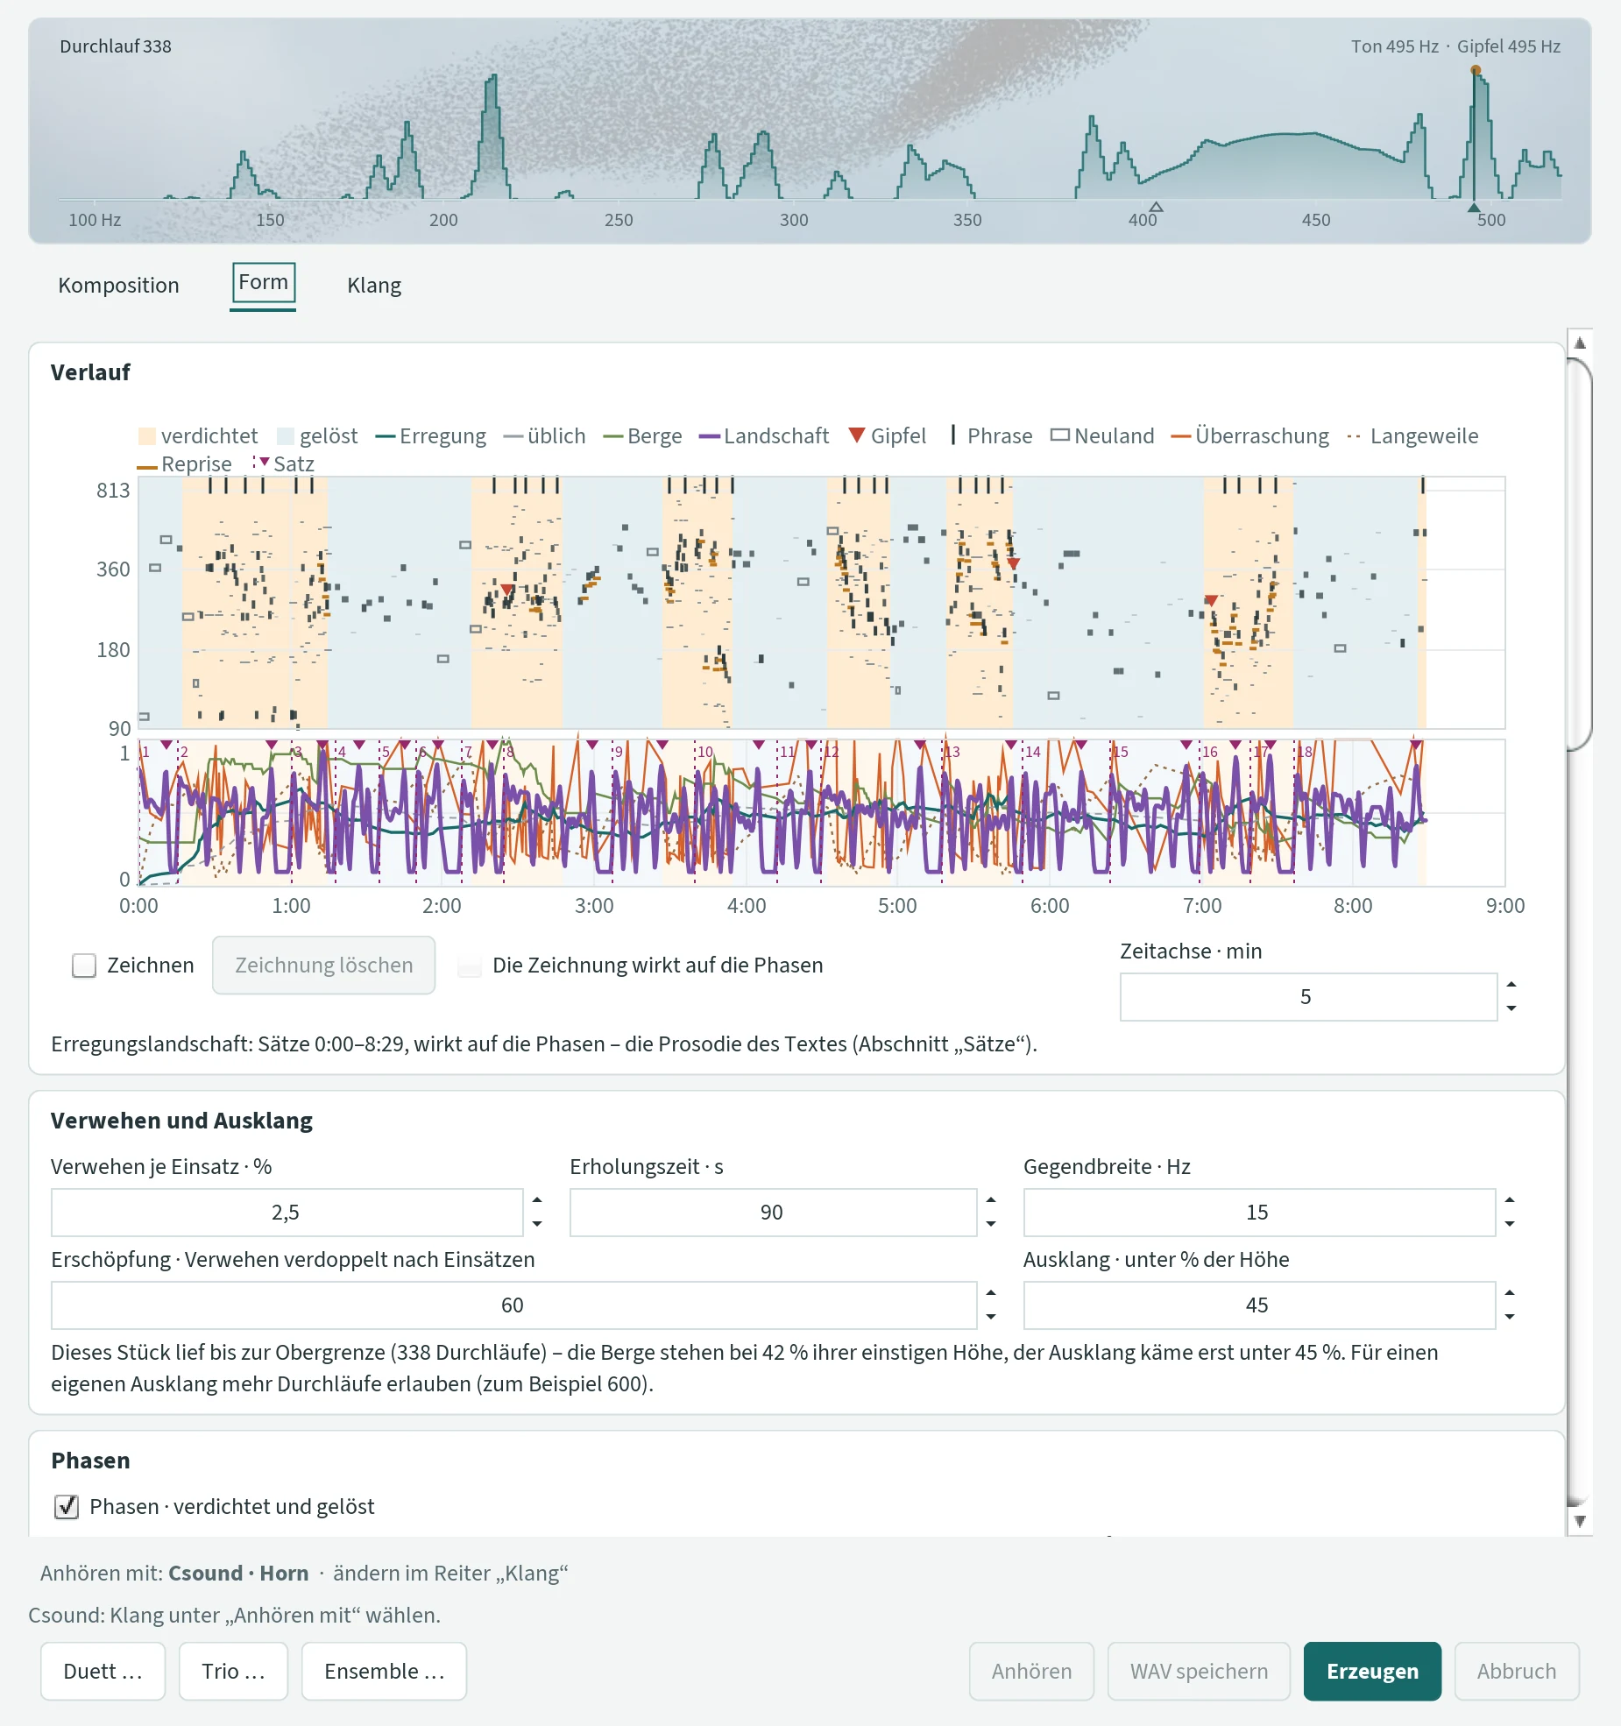Toggle 'Landschaft' legend entry
1621x1726 pixels.
764,436
